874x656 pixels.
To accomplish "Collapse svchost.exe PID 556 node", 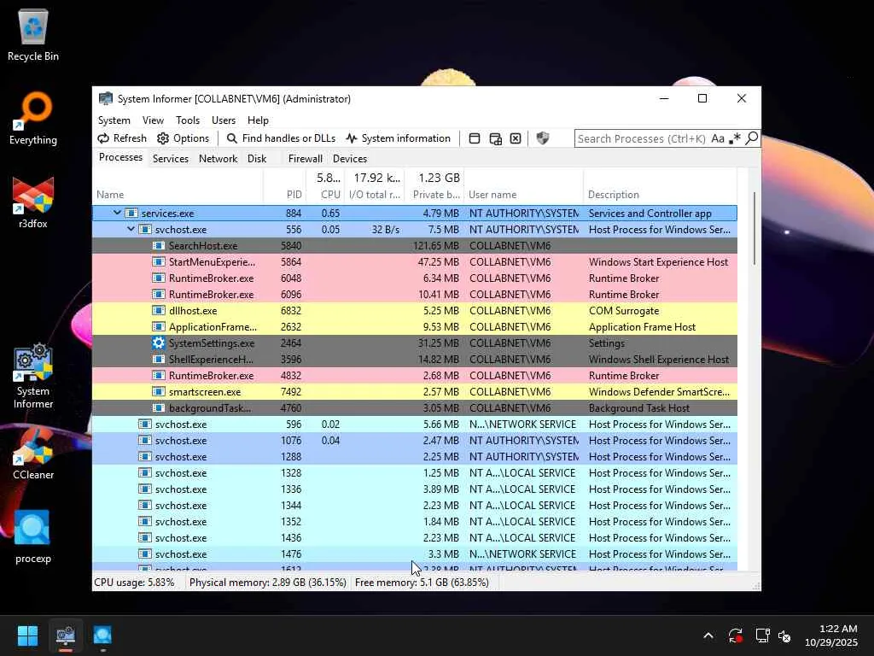I will [x=131, y=229].
